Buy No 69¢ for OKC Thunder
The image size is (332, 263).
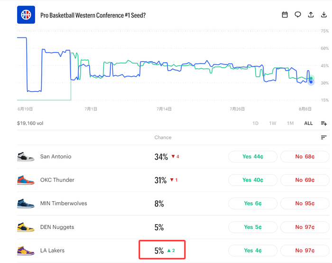pos(305,180)
